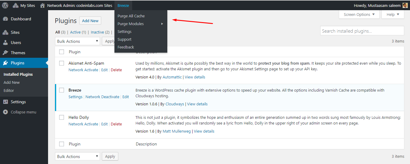Click Network Deactivate under Breeze
The width and height of the screenshot is (410, 164).
tap(102, 97)
